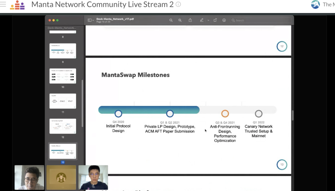Open the hamburger menu at top left
335x191 pixels.
(x=3, y=4)
